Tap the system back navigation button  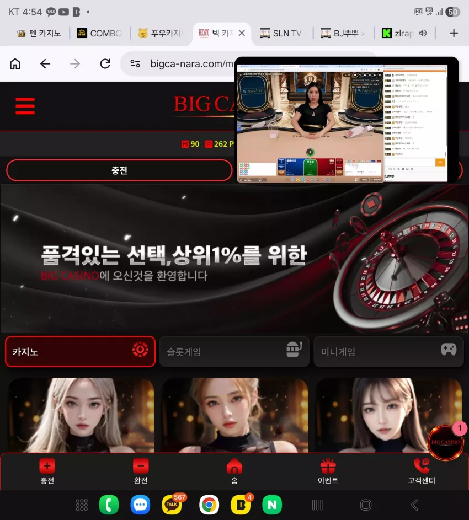coord(414,505)
